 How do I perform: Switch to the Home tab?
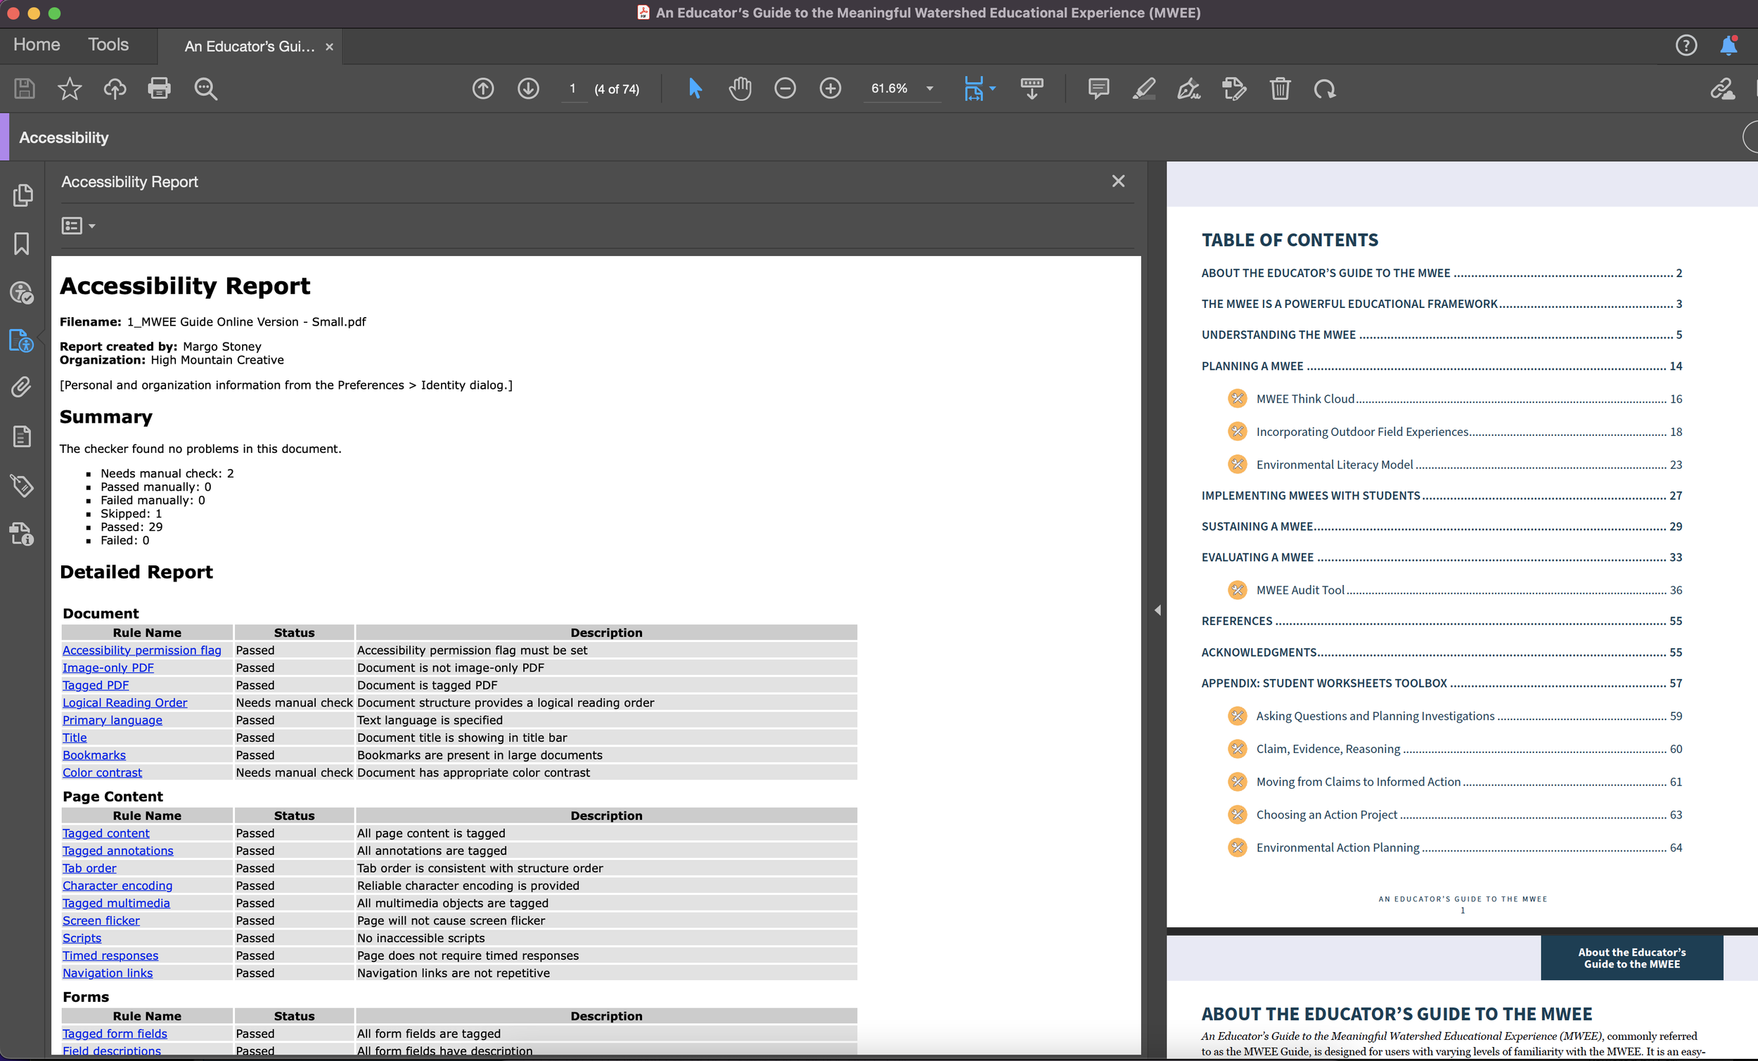tap(37, 44)
